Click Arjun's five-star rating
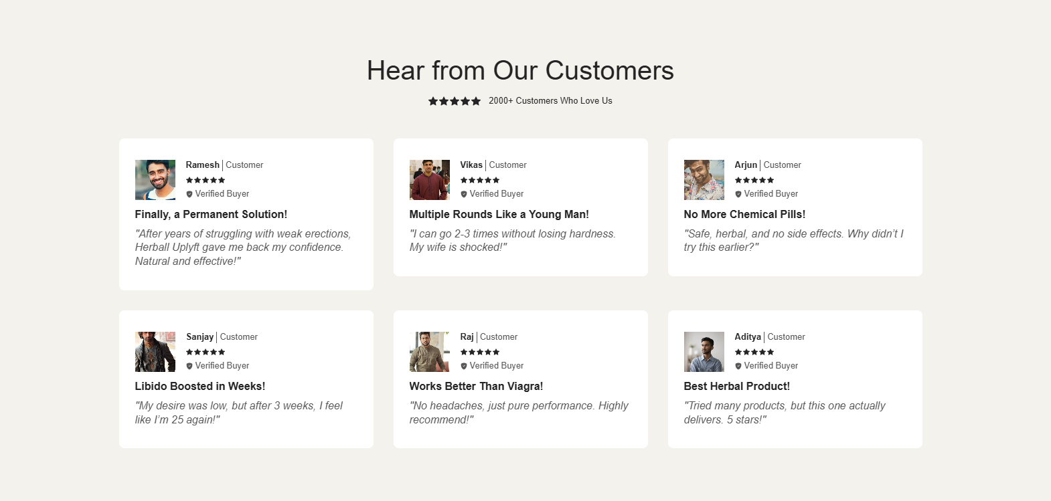The width and height of the screenshot is (1051, 501). point(754,180)
